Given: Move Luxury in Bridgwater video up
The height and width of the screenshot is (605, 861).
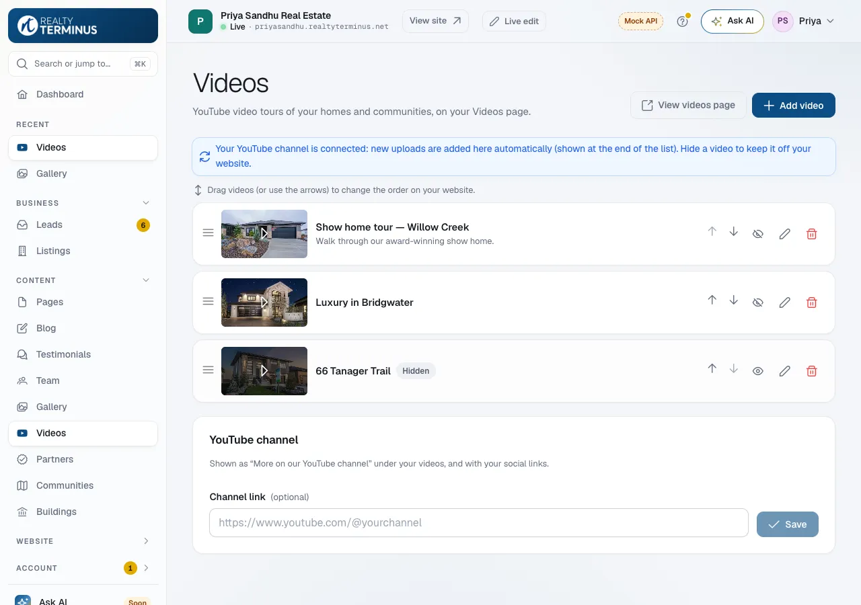Looking at the screenshot, I should point(712,300).
